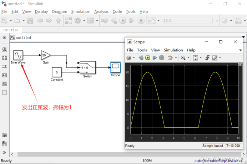
Task: Click the Area rectangle palette icon
Action: point(4,93)
